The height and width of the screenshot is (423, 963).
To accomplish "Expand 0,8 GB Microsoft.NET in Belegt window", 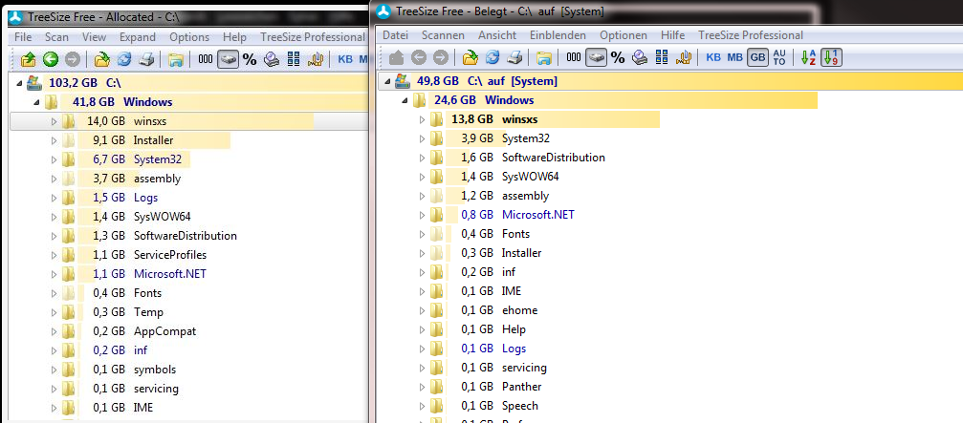I will point(422,215).
